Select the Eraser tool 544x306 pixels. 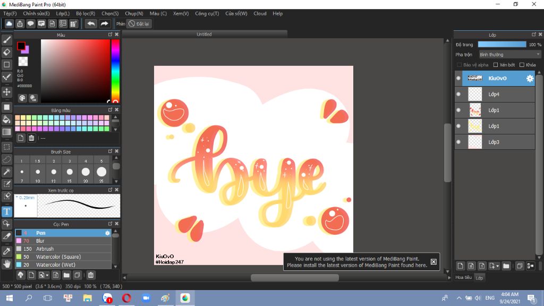pos(6,52)
